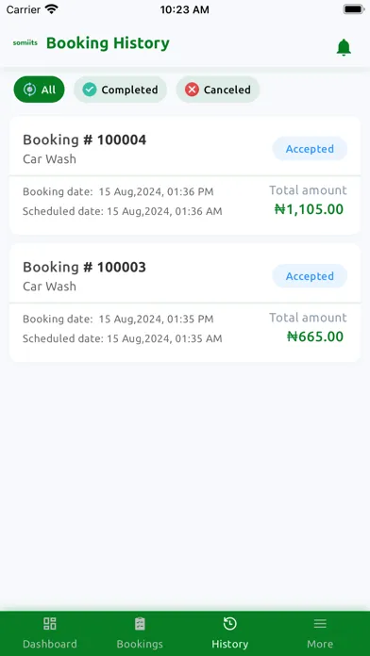
Task: Tap the red X icon on Canceled
Action: 192,90
